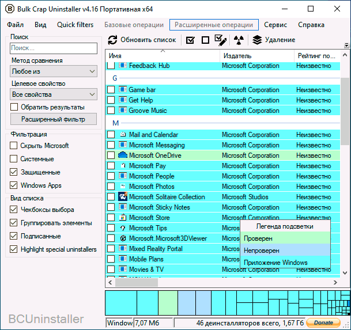The width and height of the screenshot is (351, 330).
Task: Click the Microsoft Pay app icon
Action: pyautogui.click(x=123, y=165)
